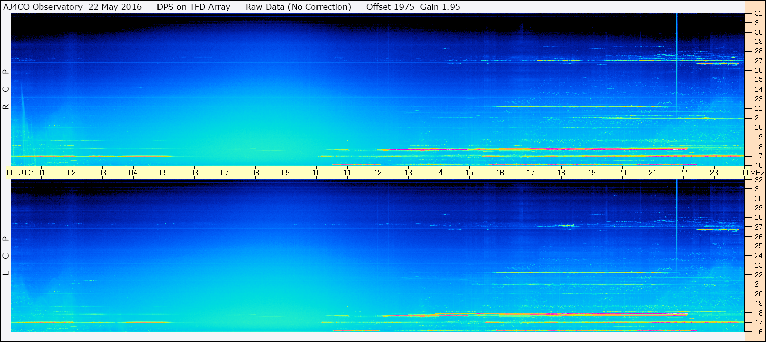The height and width of the screenshot is (342, 766).
Task: Select the 20 hour mark on the time axis
Action: pos(622,173)
